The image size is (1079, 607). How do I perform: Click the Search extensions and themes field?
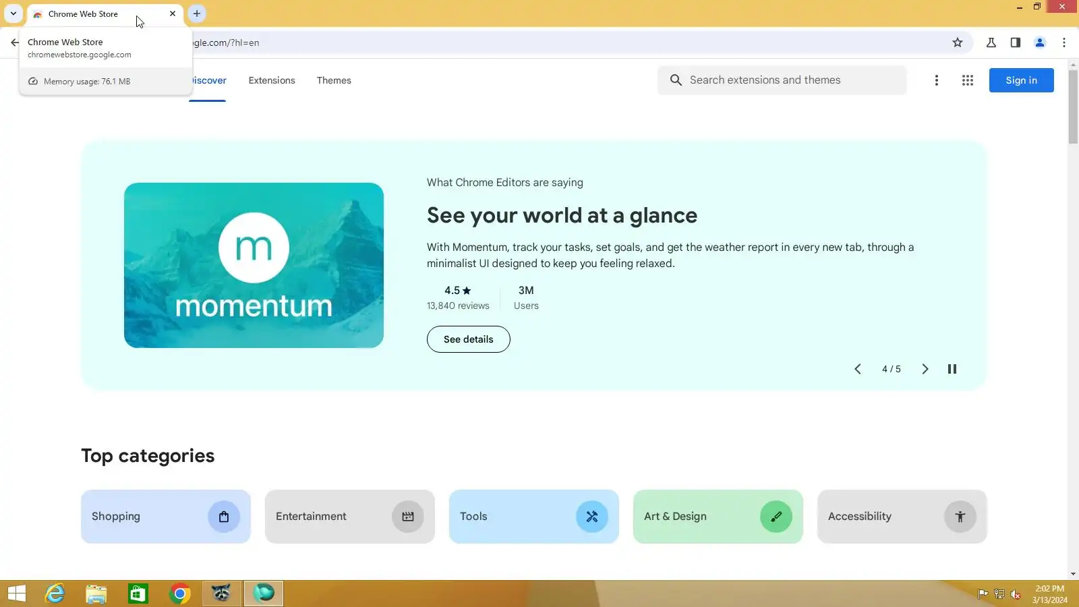click(782, 80)
